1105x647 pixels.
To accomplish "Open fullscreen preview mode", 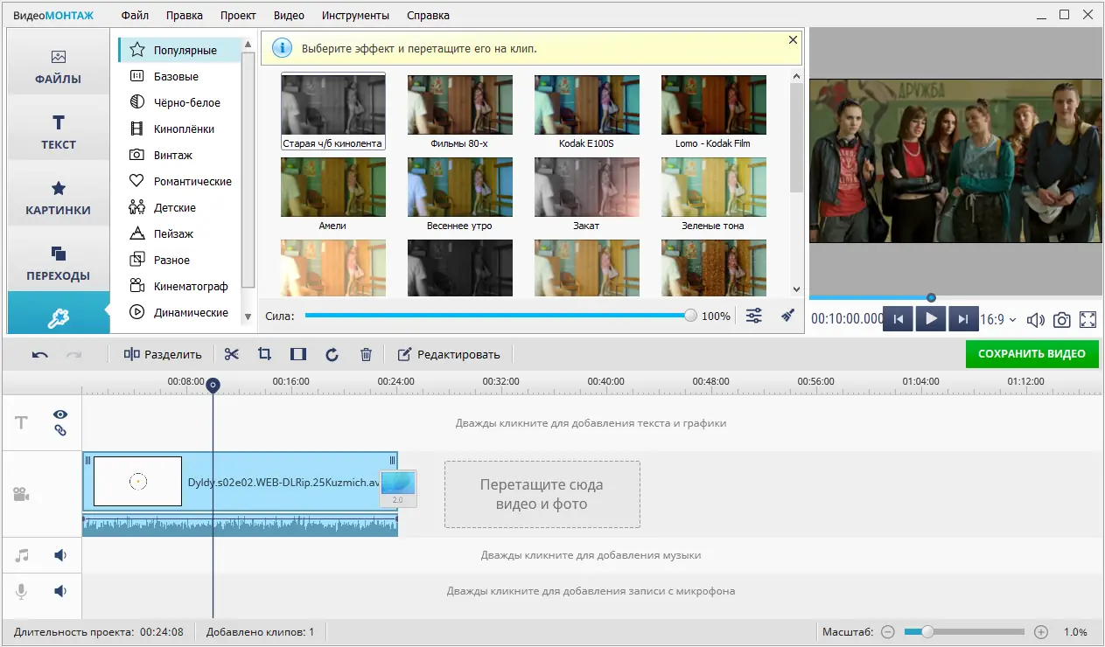I will click(x=1088, y=319).
